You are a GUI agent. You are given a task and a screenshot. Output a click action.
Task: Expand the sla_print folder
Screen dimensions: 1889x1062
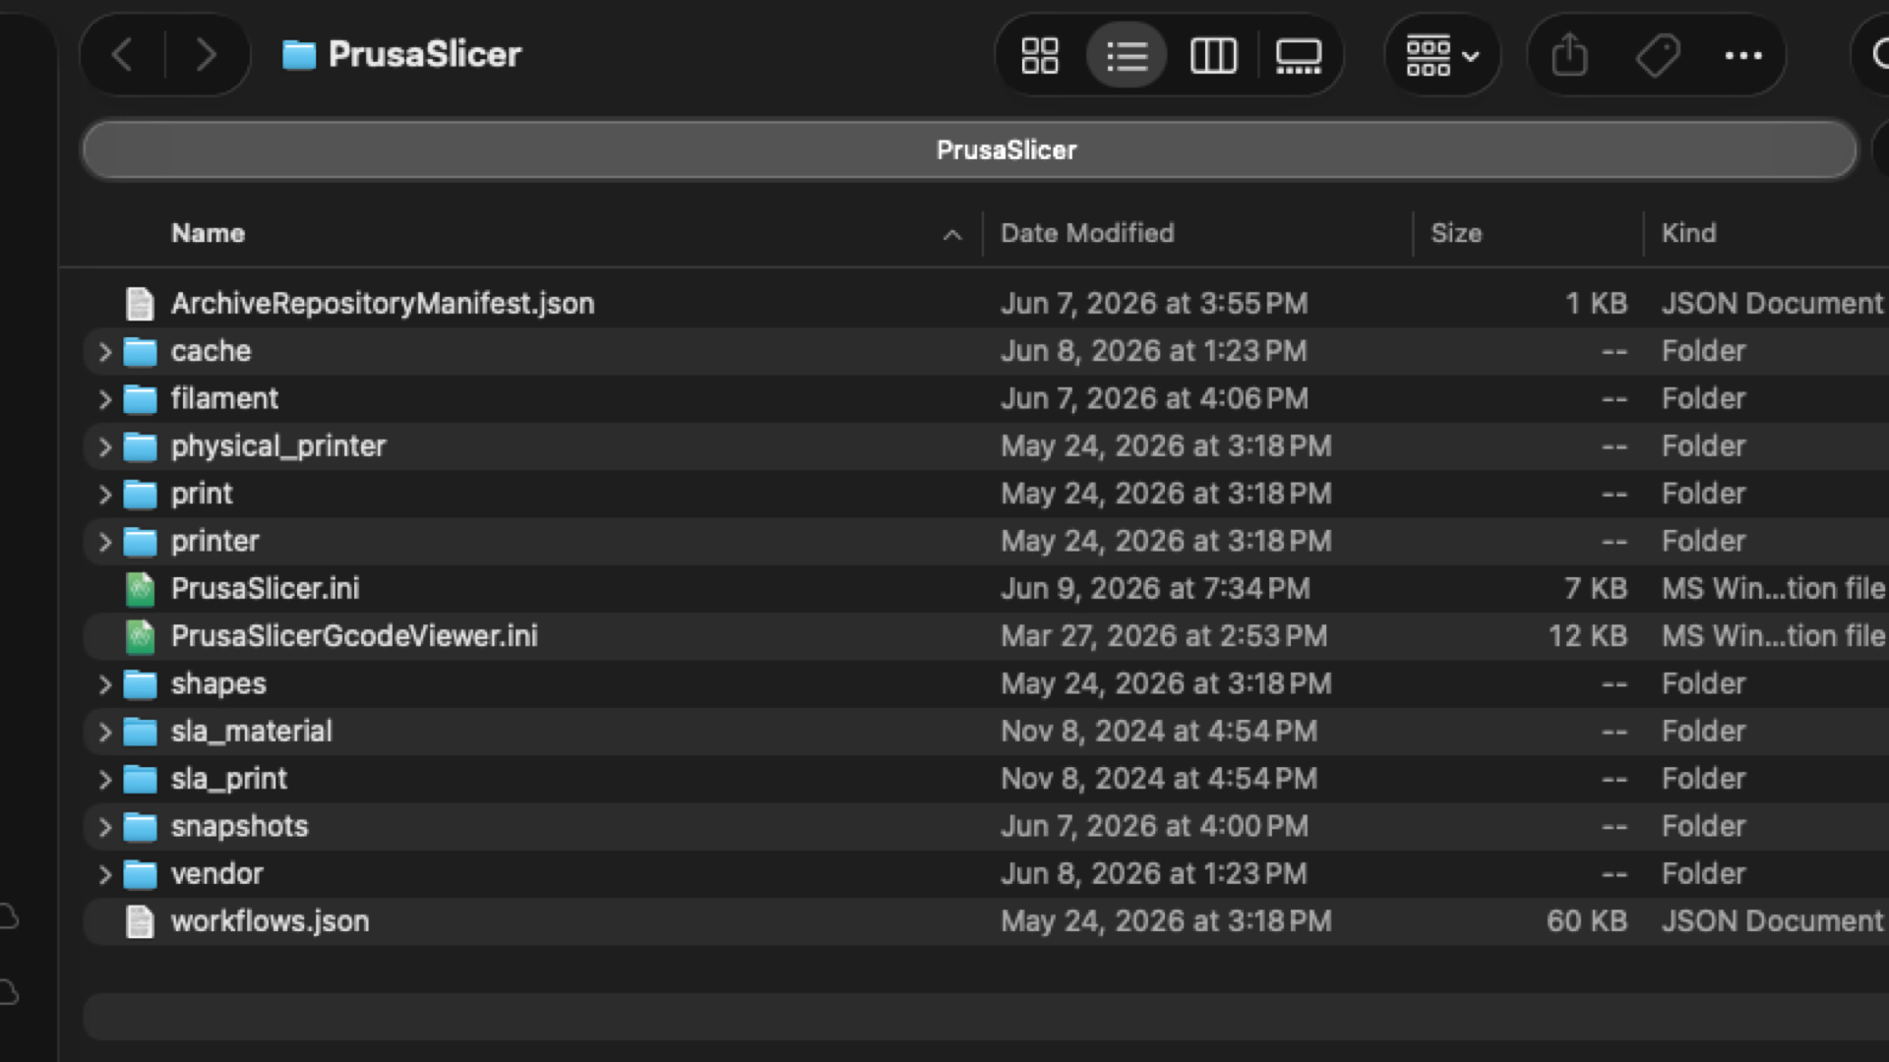[104, 779]
